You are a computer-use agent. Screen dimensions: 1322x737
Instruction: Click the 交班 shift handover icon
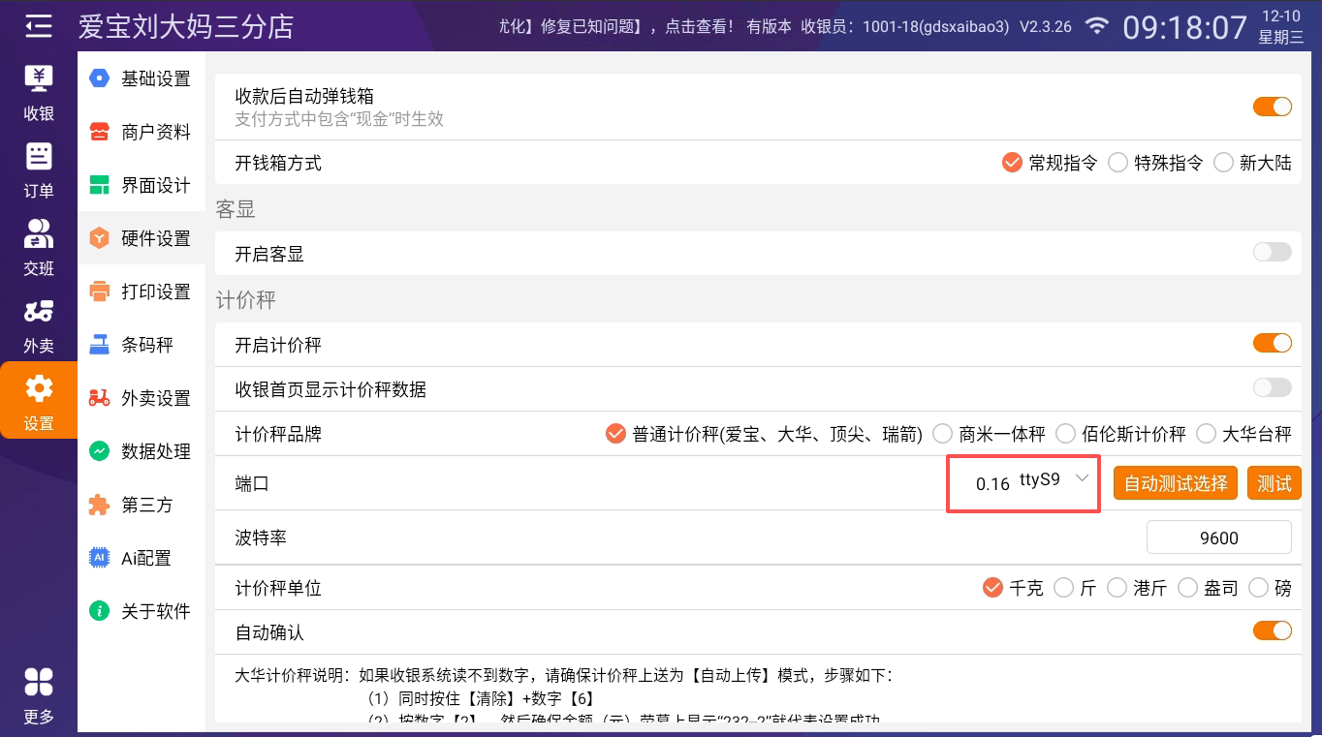click(x=39, y=234)
